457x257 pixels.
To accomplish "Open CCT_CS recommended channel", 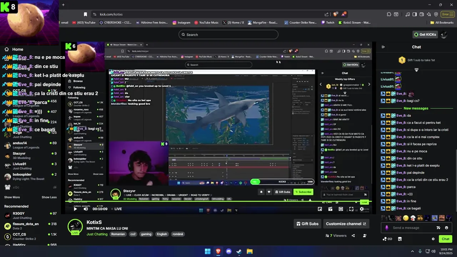I will [30, 236].
